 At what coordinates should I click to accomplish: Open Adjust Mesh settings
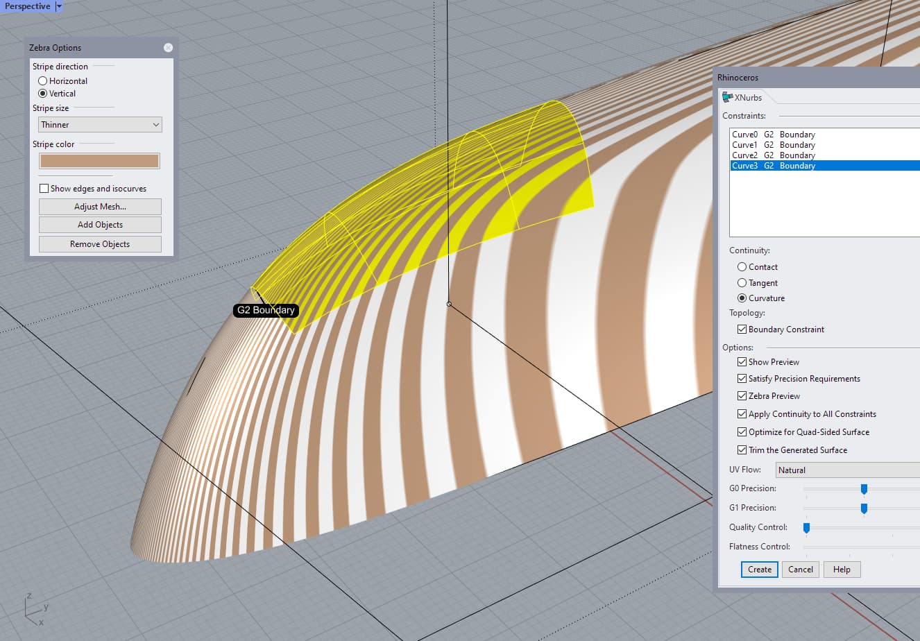100,207
